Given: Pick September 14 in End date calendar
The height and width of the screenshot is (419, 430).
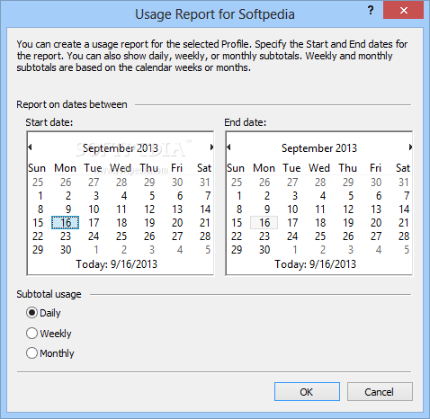Looking at the screenshot, I should [x=404, y=209].
